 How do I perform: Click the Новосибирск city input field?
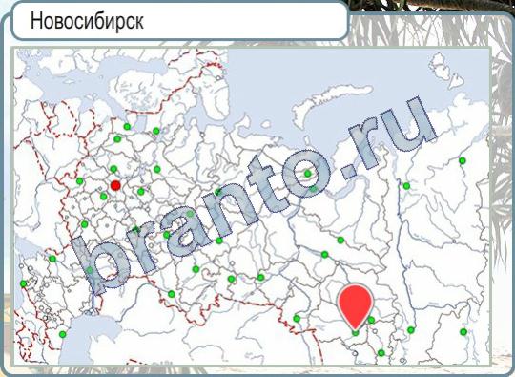point(179,20)
